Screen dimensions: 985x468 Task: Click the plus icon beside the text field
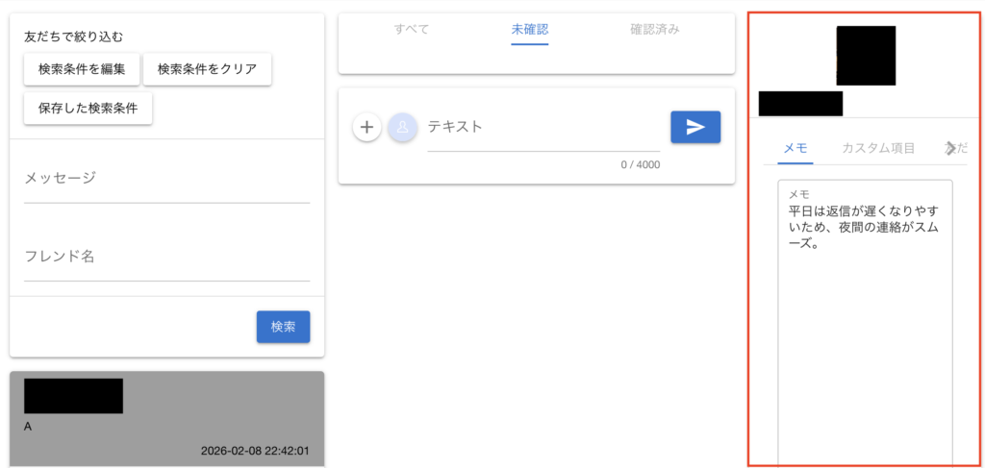pos(366,127)
